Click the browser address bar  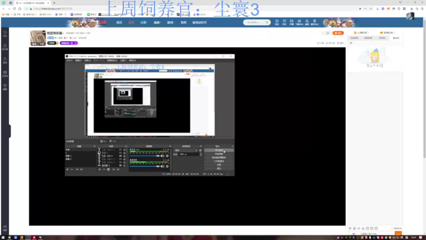click(x=190, y=9)
